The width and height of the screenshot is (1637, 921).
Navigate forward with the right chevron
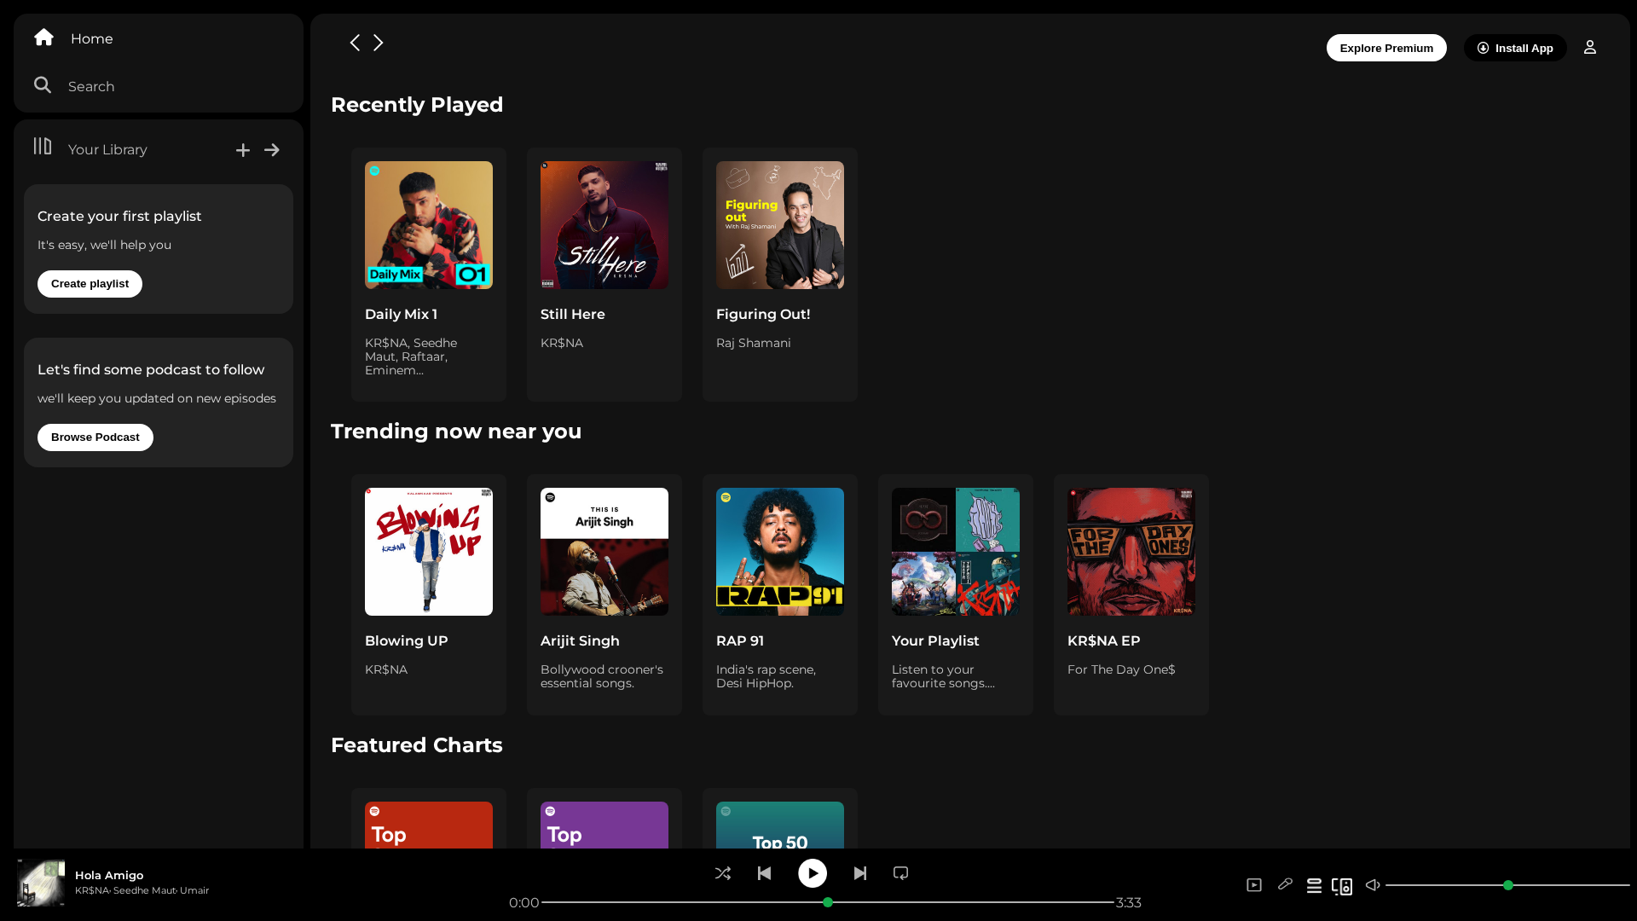pyautogui.click(x=379, y=43)
